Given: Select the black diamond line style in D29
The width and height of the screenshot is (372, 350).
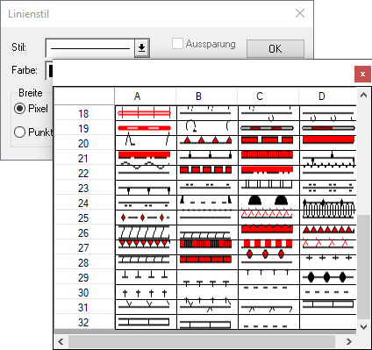Looking at the screenshot, I should [328, 277].
